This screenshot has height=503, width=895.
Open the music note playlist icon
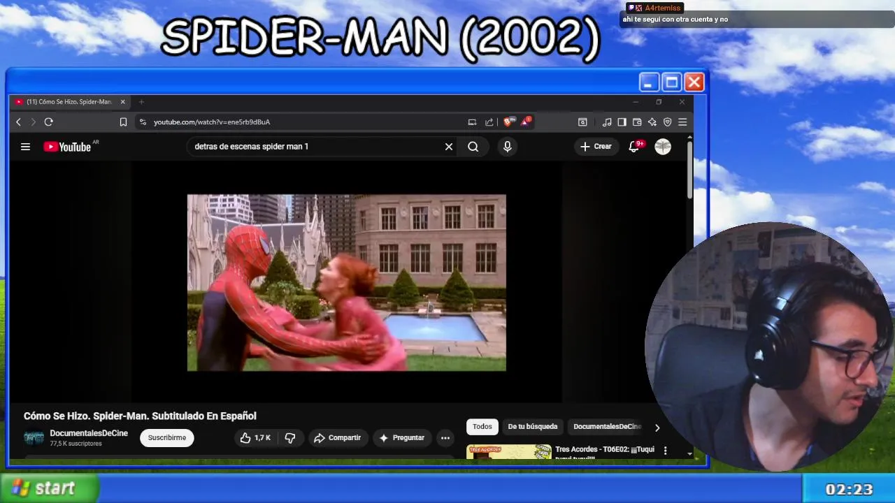tap(607, 122)
